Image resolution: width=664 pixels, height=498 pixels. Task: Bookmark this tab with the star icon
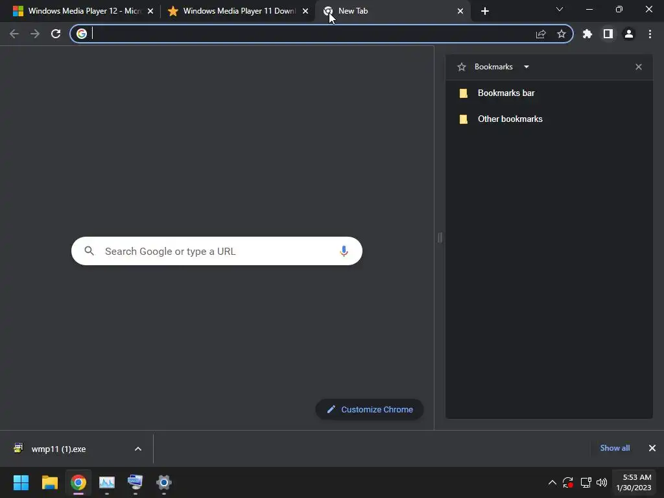pyautogui.click(x=562, y=34)
